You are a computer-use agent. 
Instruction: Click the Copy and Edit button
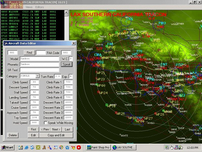point(56,135)
